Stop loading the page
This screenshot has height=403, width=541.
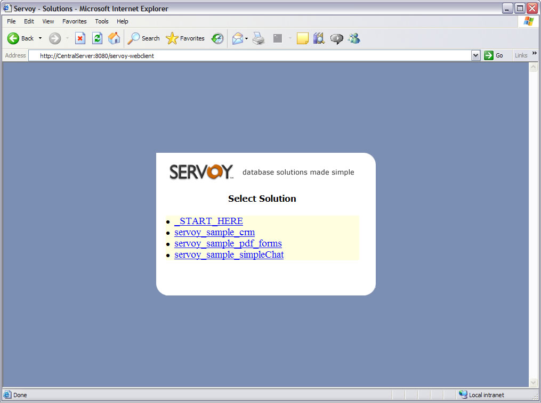coord(80,38)
